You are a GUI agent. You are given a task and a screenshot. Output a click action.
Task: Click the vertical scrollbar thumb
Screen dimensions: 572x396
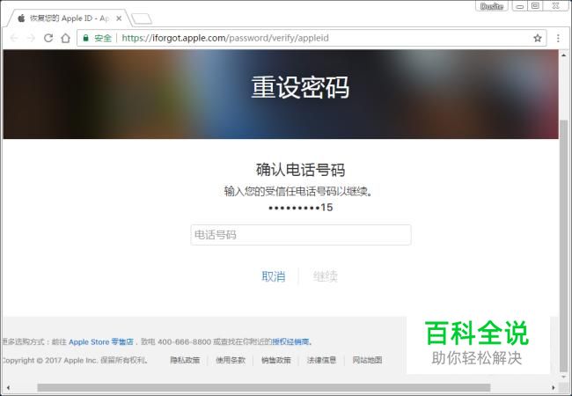[x=564, y=246]
